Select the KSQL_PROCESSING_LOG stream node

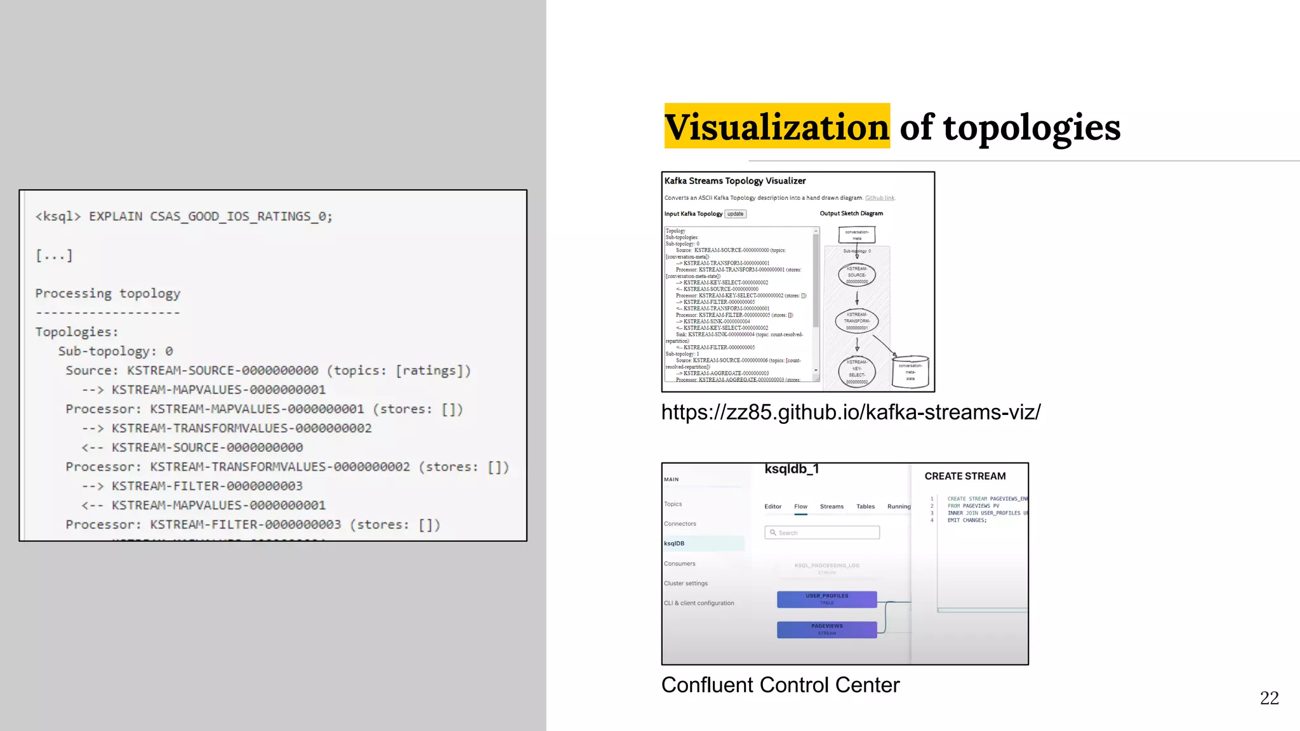[826, 568]
